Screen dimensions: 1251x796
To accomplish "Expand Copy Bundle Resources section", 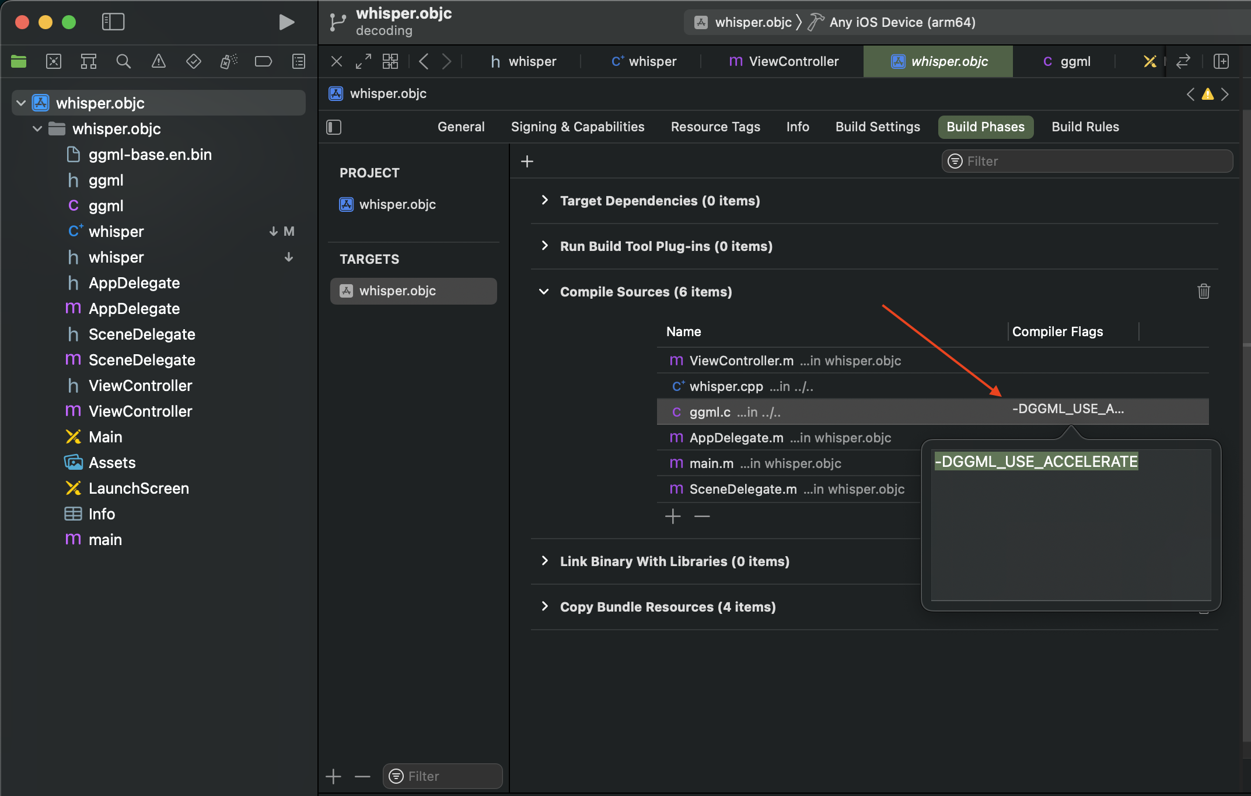I will [544, 606].
